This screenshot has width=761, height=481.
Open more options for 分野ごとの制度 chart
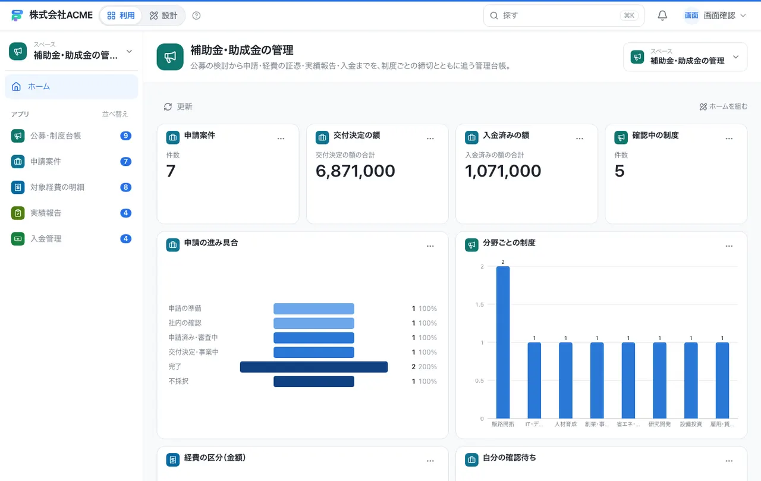click(x=729, y=246)
